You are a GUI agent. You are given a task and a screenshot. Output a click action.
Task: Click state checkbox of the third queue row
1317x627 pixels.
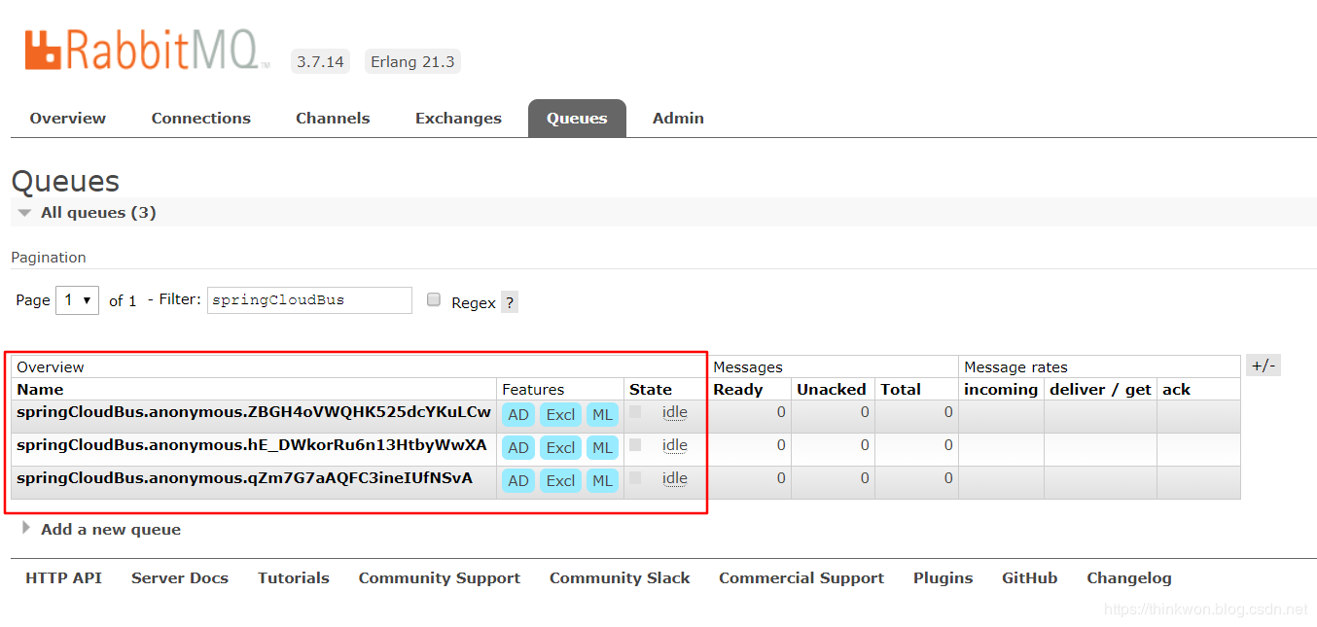[x=635, y=478]
